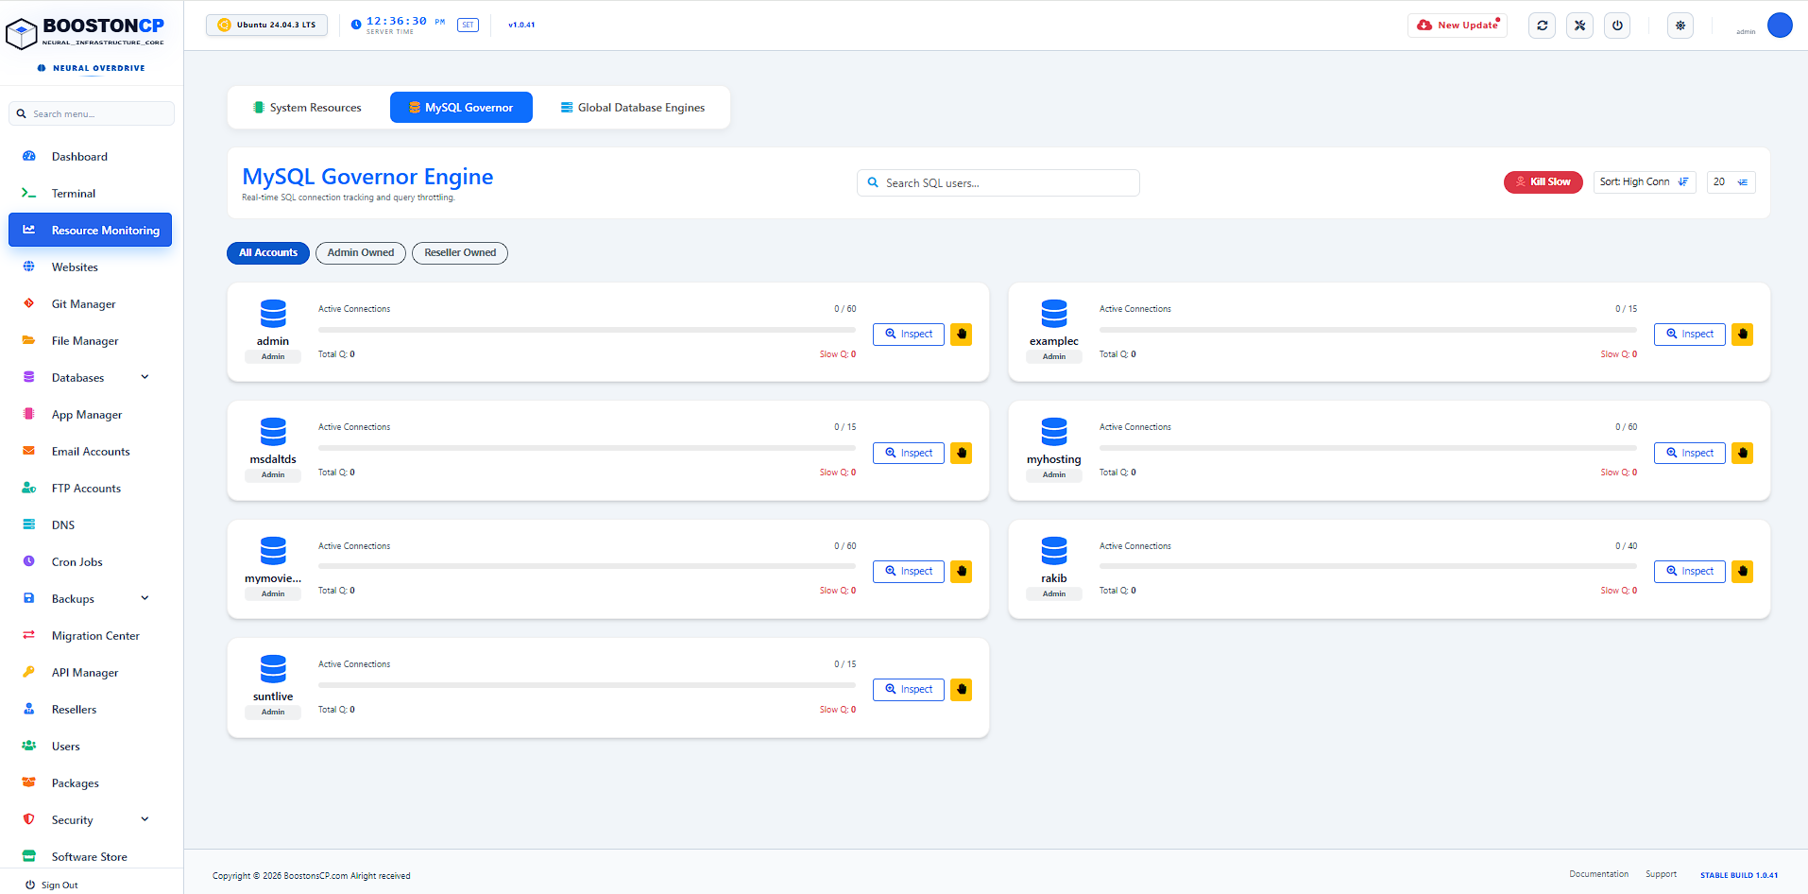The width and height of the screenshot is (1808, 894).
Task: Expand the Security sidebar menu
Action: [90, 820]
